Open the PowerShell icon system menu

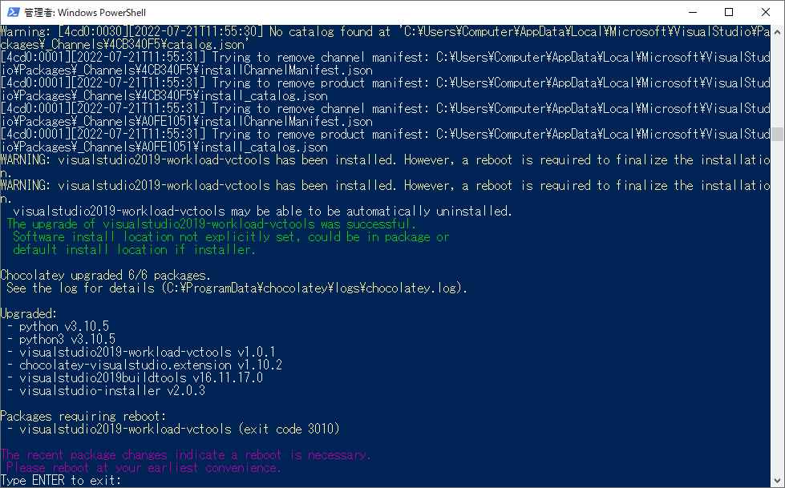[x=13, y=12]
